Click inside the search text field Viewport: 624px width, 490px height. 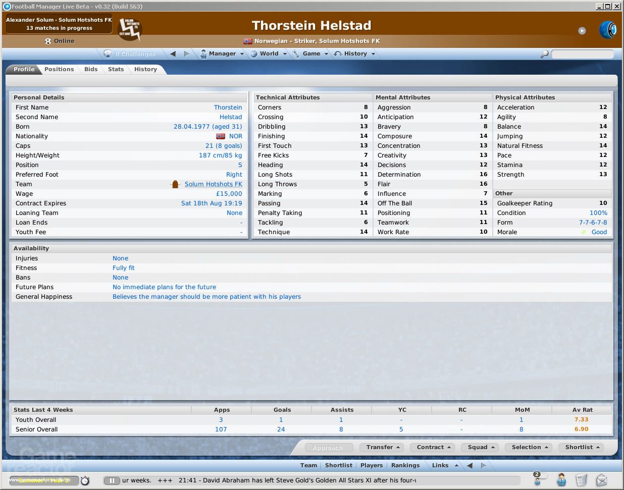(x=582, y=54)
